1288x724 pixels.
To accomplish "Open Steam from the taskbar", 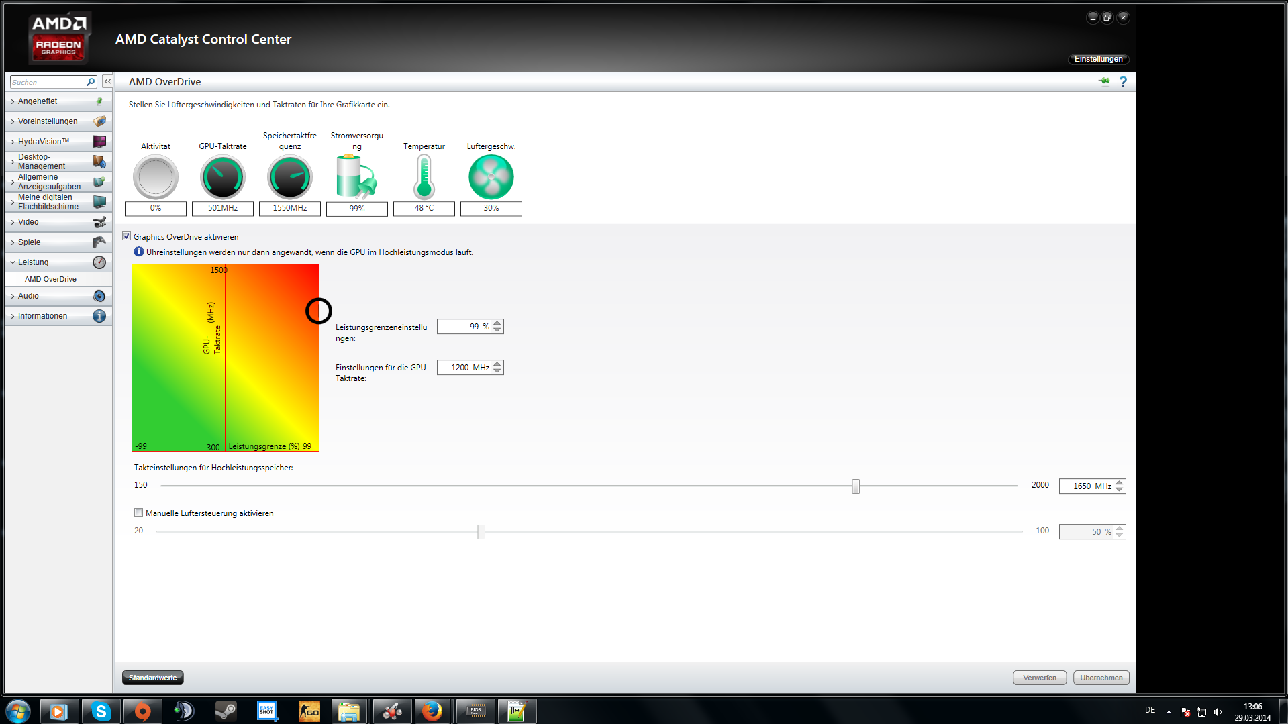I will tap(226, 711).
